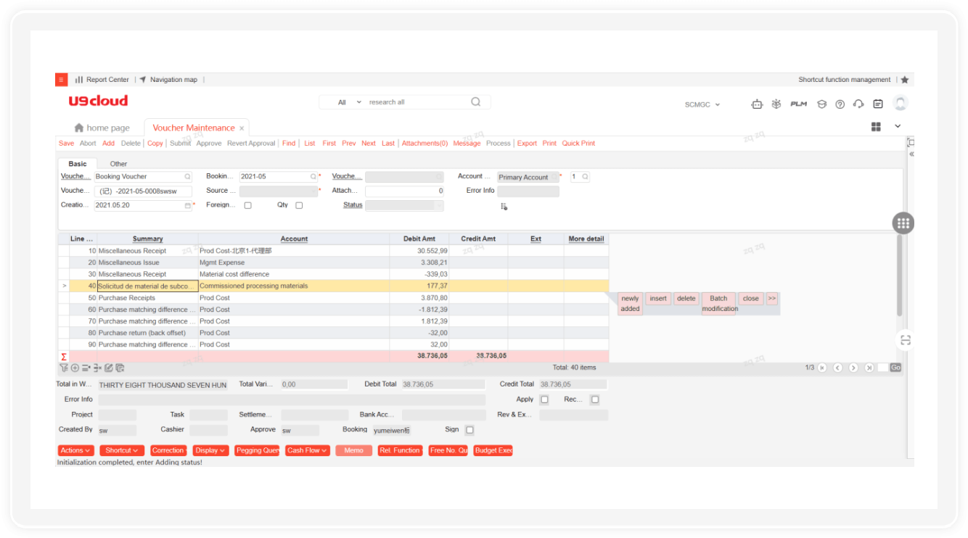The width and height of the screenshot is (968, 538).
Task: Expand the SCMGC organization dropdown
Action: [702, 104]
